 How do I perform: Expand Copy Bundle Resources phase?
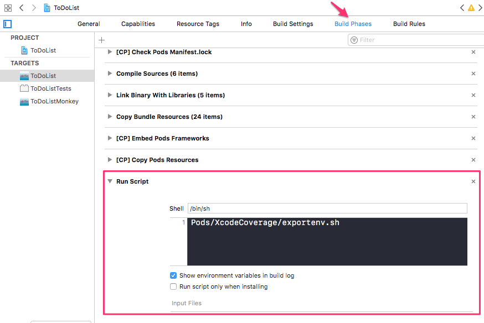tap(110, 117)
